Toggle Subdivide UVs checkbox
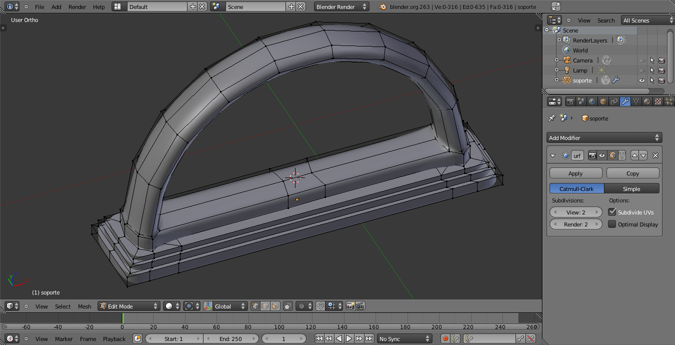This screenshot has width=675, height=345. coord(612,212)
